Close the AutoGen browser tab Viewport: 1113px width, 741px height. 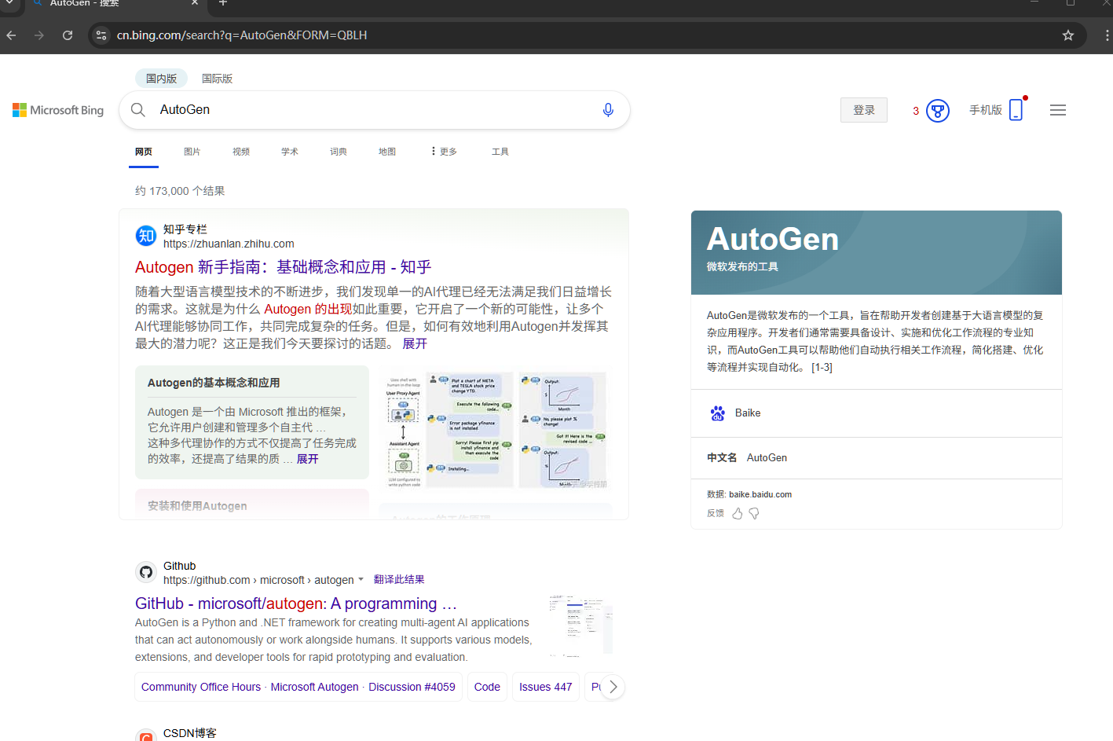(x=195, y=3)
